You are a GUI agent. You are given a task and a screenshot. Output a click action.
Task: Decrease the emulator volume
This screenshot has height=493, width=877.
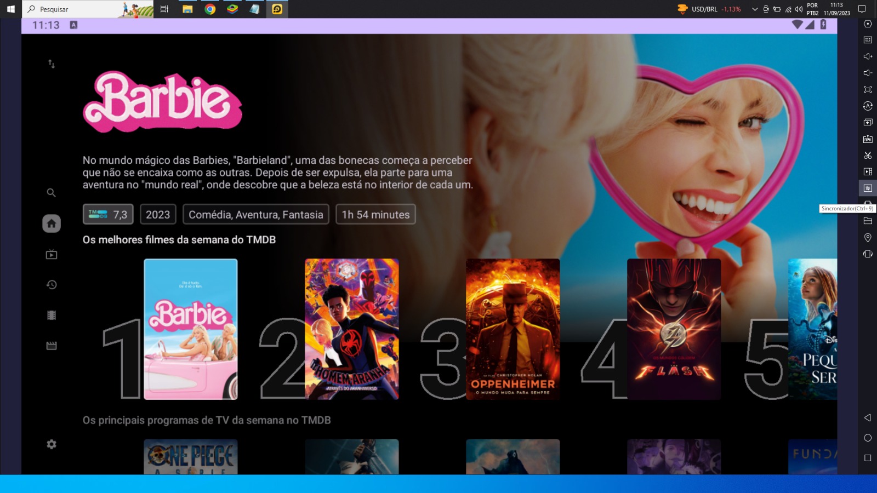[x=868, y=73]
